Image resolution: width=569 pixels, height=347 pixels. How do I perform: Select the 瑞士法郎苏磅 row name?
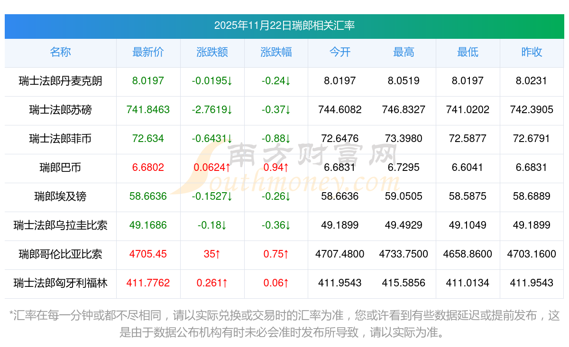pyautogui.click(x=60, y=110)
